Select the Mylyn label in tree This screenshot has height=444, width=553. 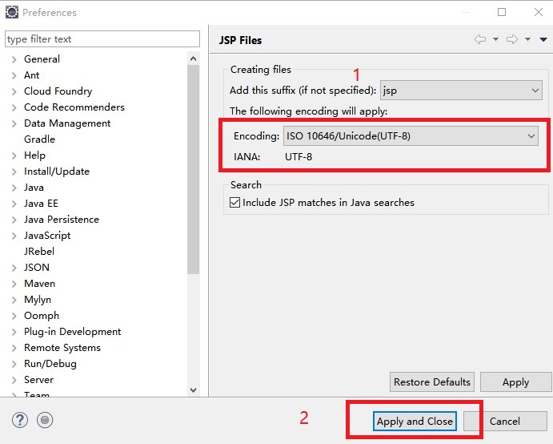tap(38, 300)
